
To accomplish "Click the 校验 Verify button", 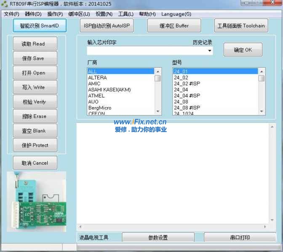I will [35, 102].
